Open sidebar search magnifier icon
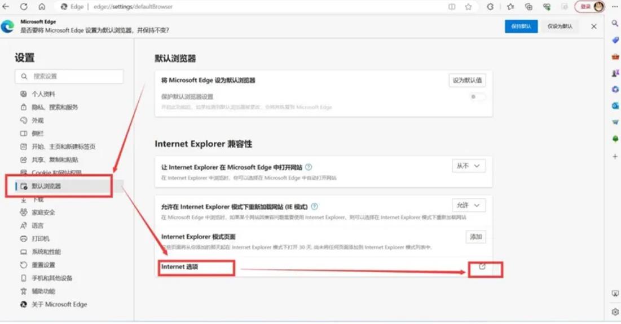The image size is (621, 324). click(x=615, y=24)
